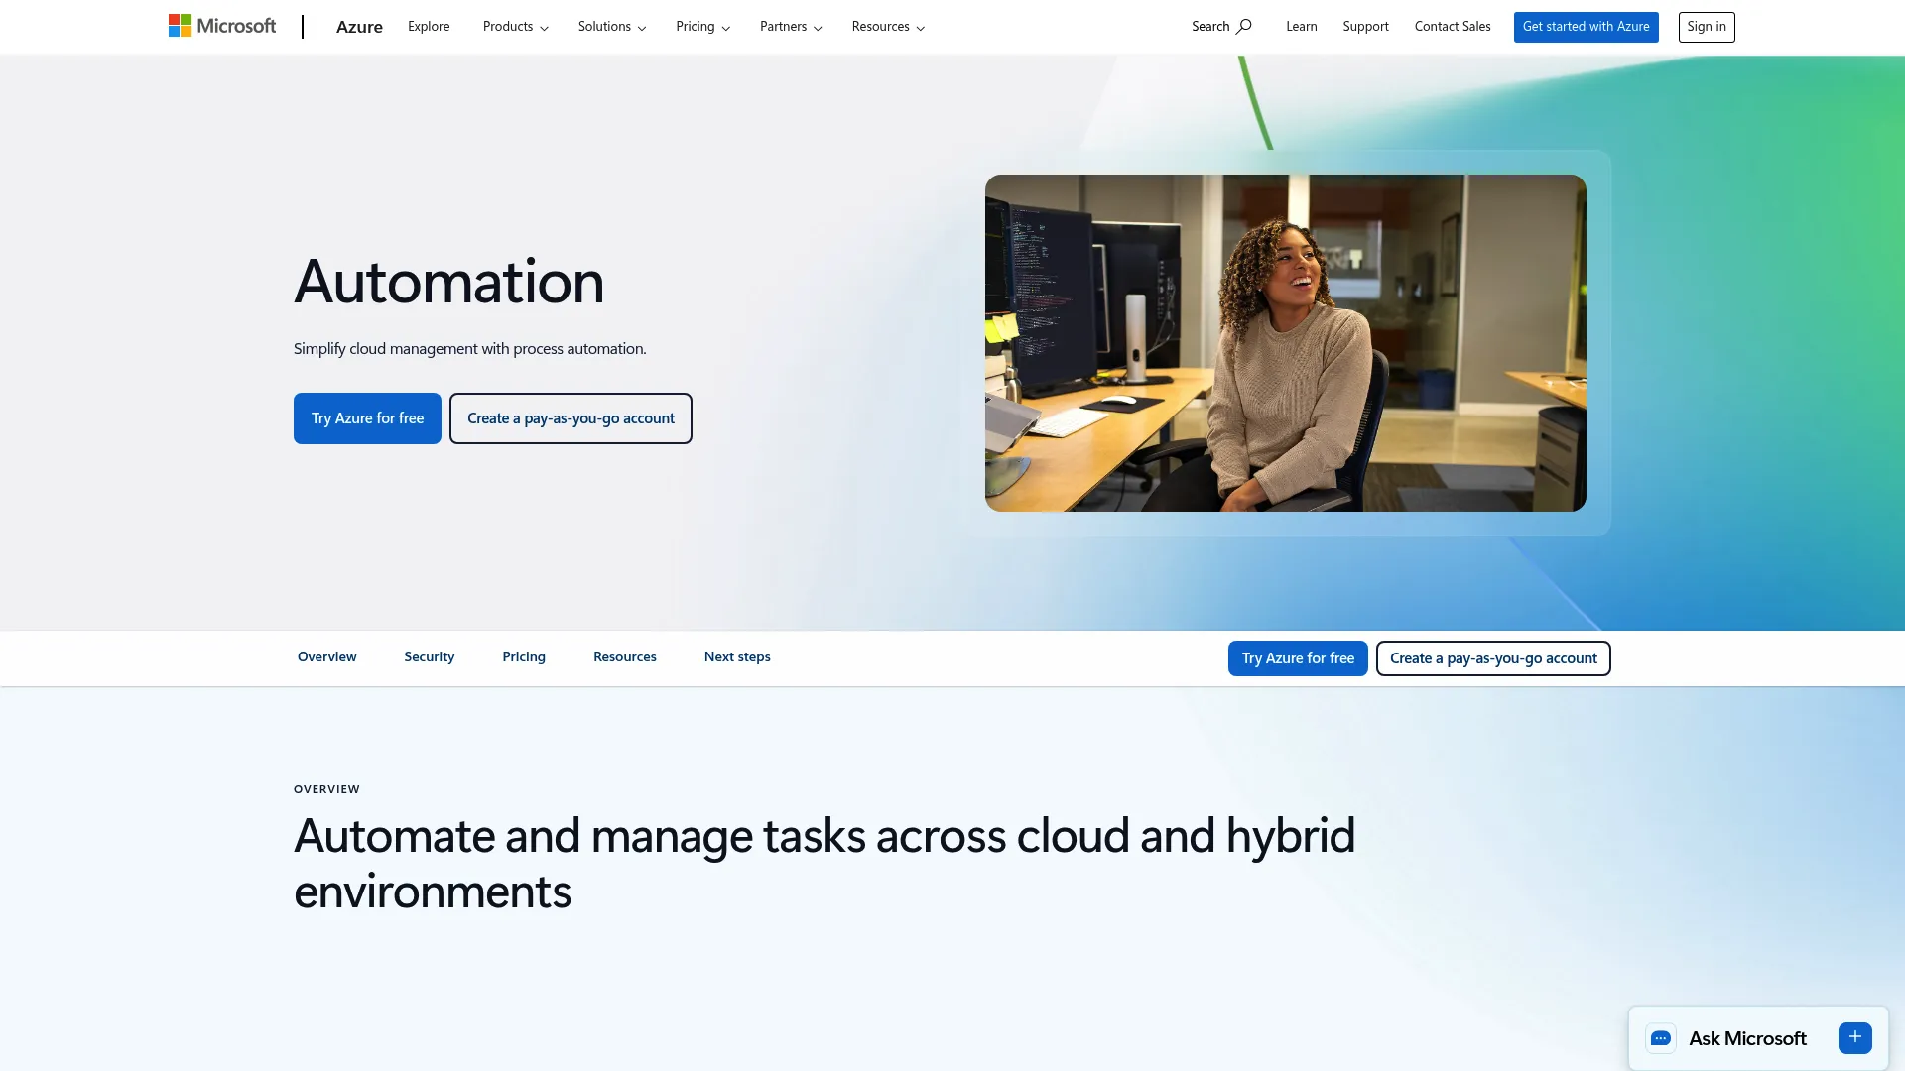Expand the Pricing dropdown in top navigation
Screen dimensions: 1905x1071
pyautogui.click(x=703, y=27)
